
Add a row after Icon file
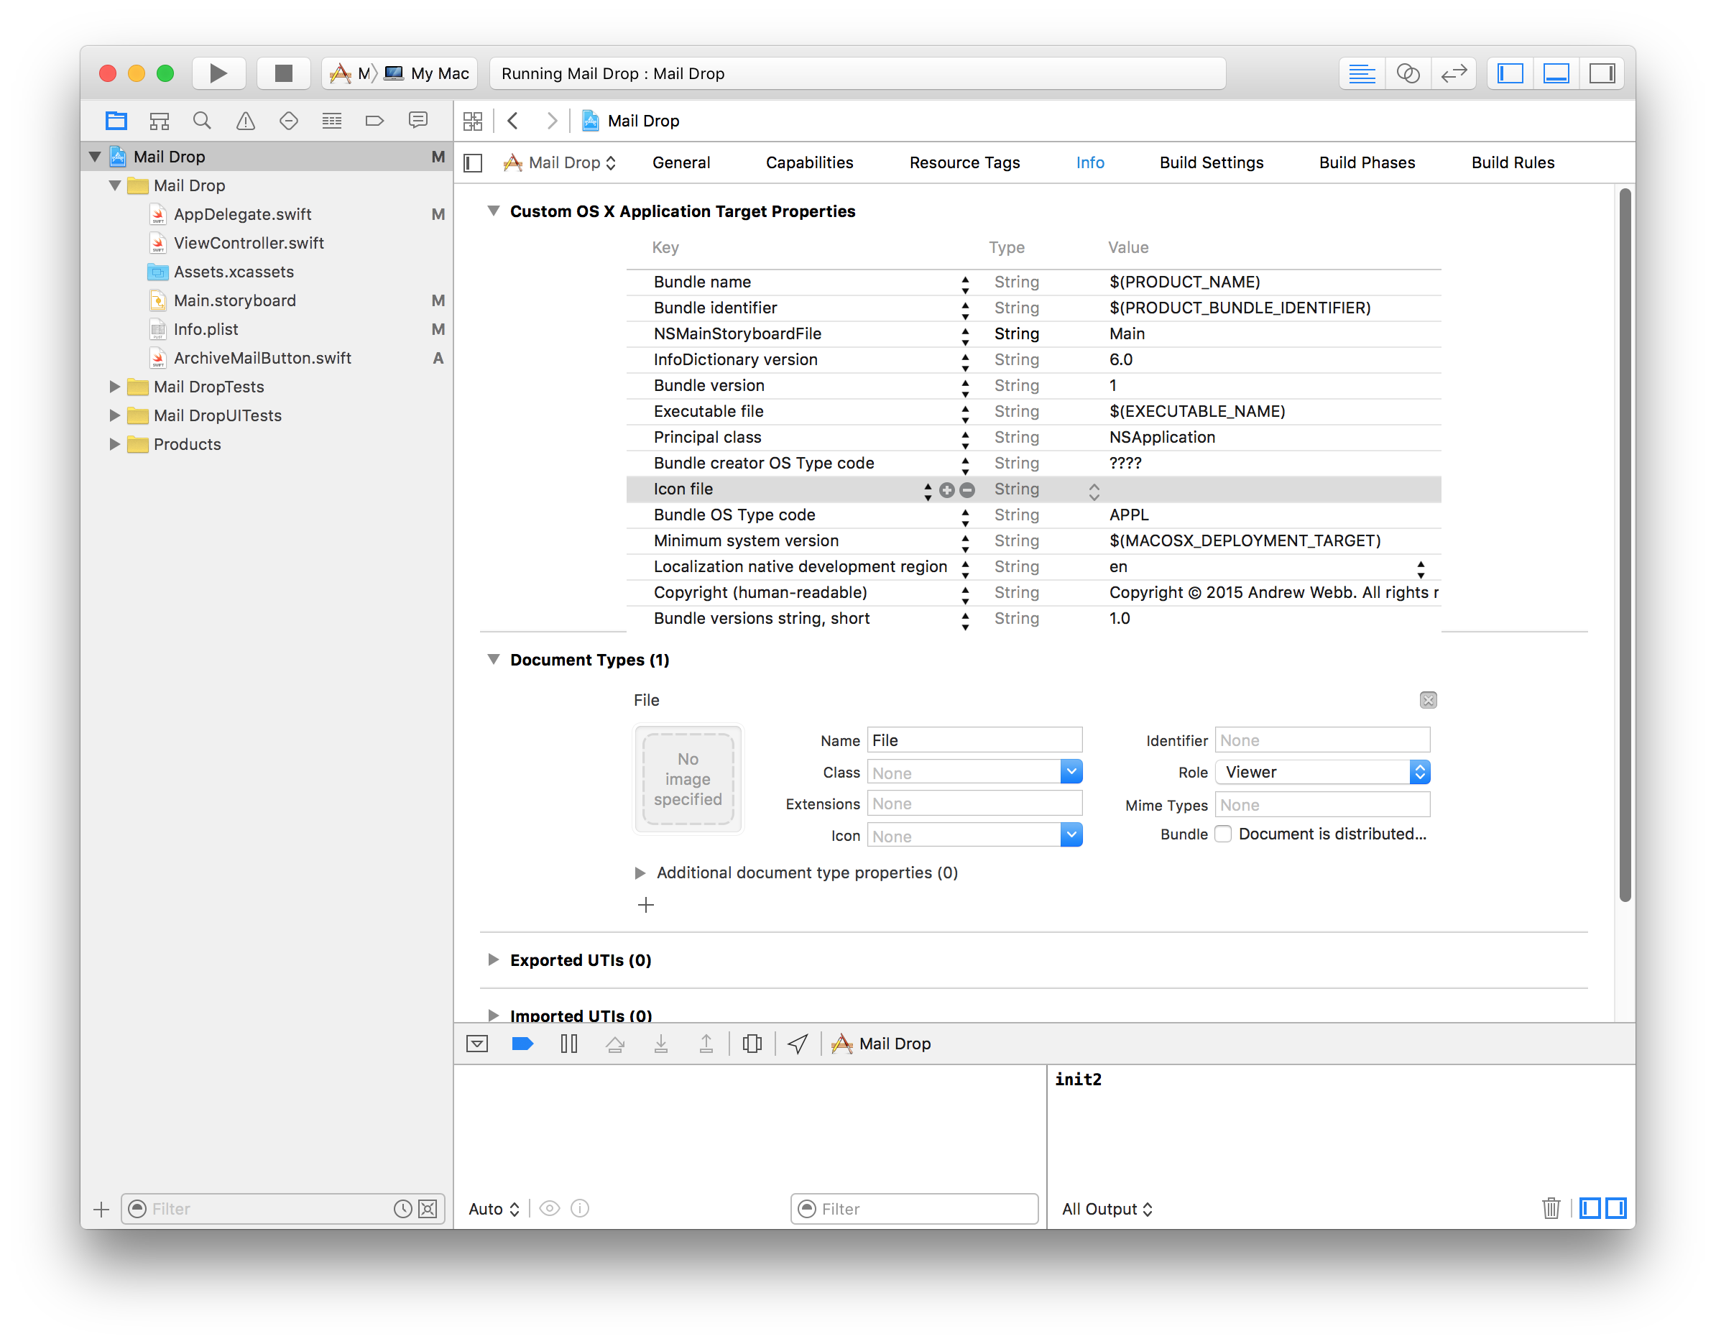coord(947,490)
